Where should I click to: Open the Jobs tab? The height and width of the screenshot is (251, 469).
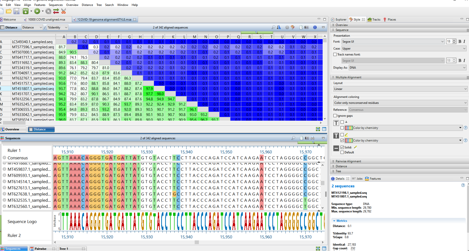pos(357,178)
